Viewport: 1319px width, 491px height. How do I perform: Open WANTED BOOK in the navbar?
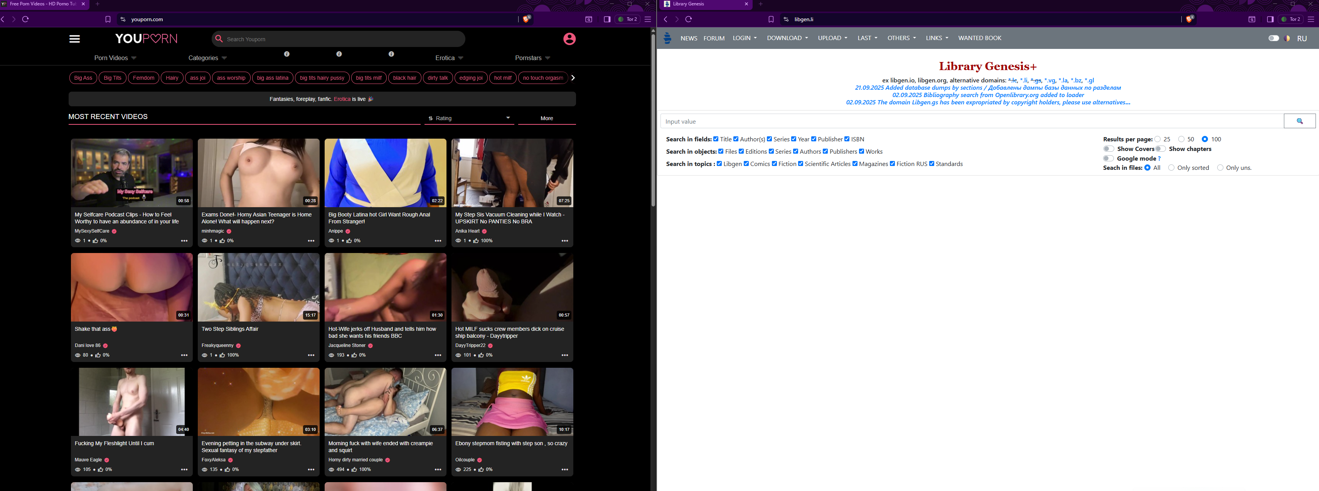[980, 38]
